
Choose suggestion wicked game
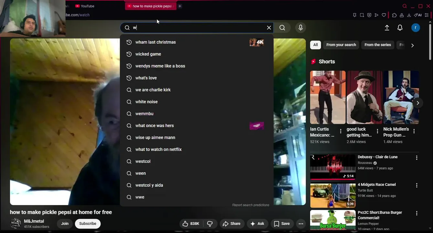pyautogui.click(x=197, y=54)
